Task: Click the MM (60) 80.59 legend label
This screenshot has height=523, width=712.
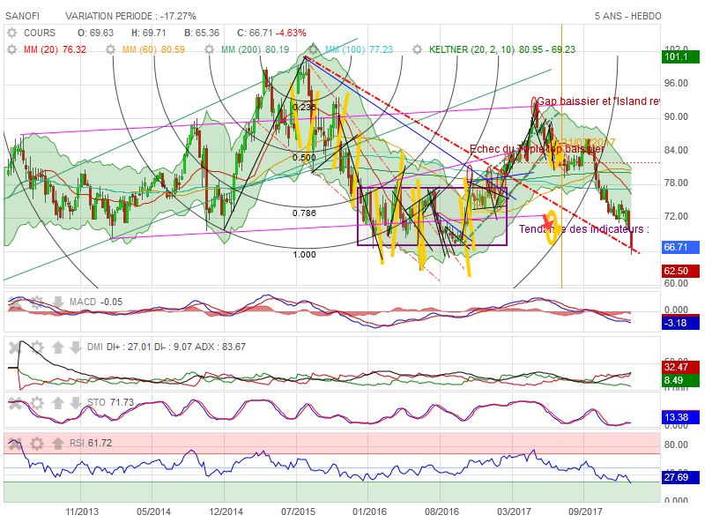Action: tap(153, 49)
